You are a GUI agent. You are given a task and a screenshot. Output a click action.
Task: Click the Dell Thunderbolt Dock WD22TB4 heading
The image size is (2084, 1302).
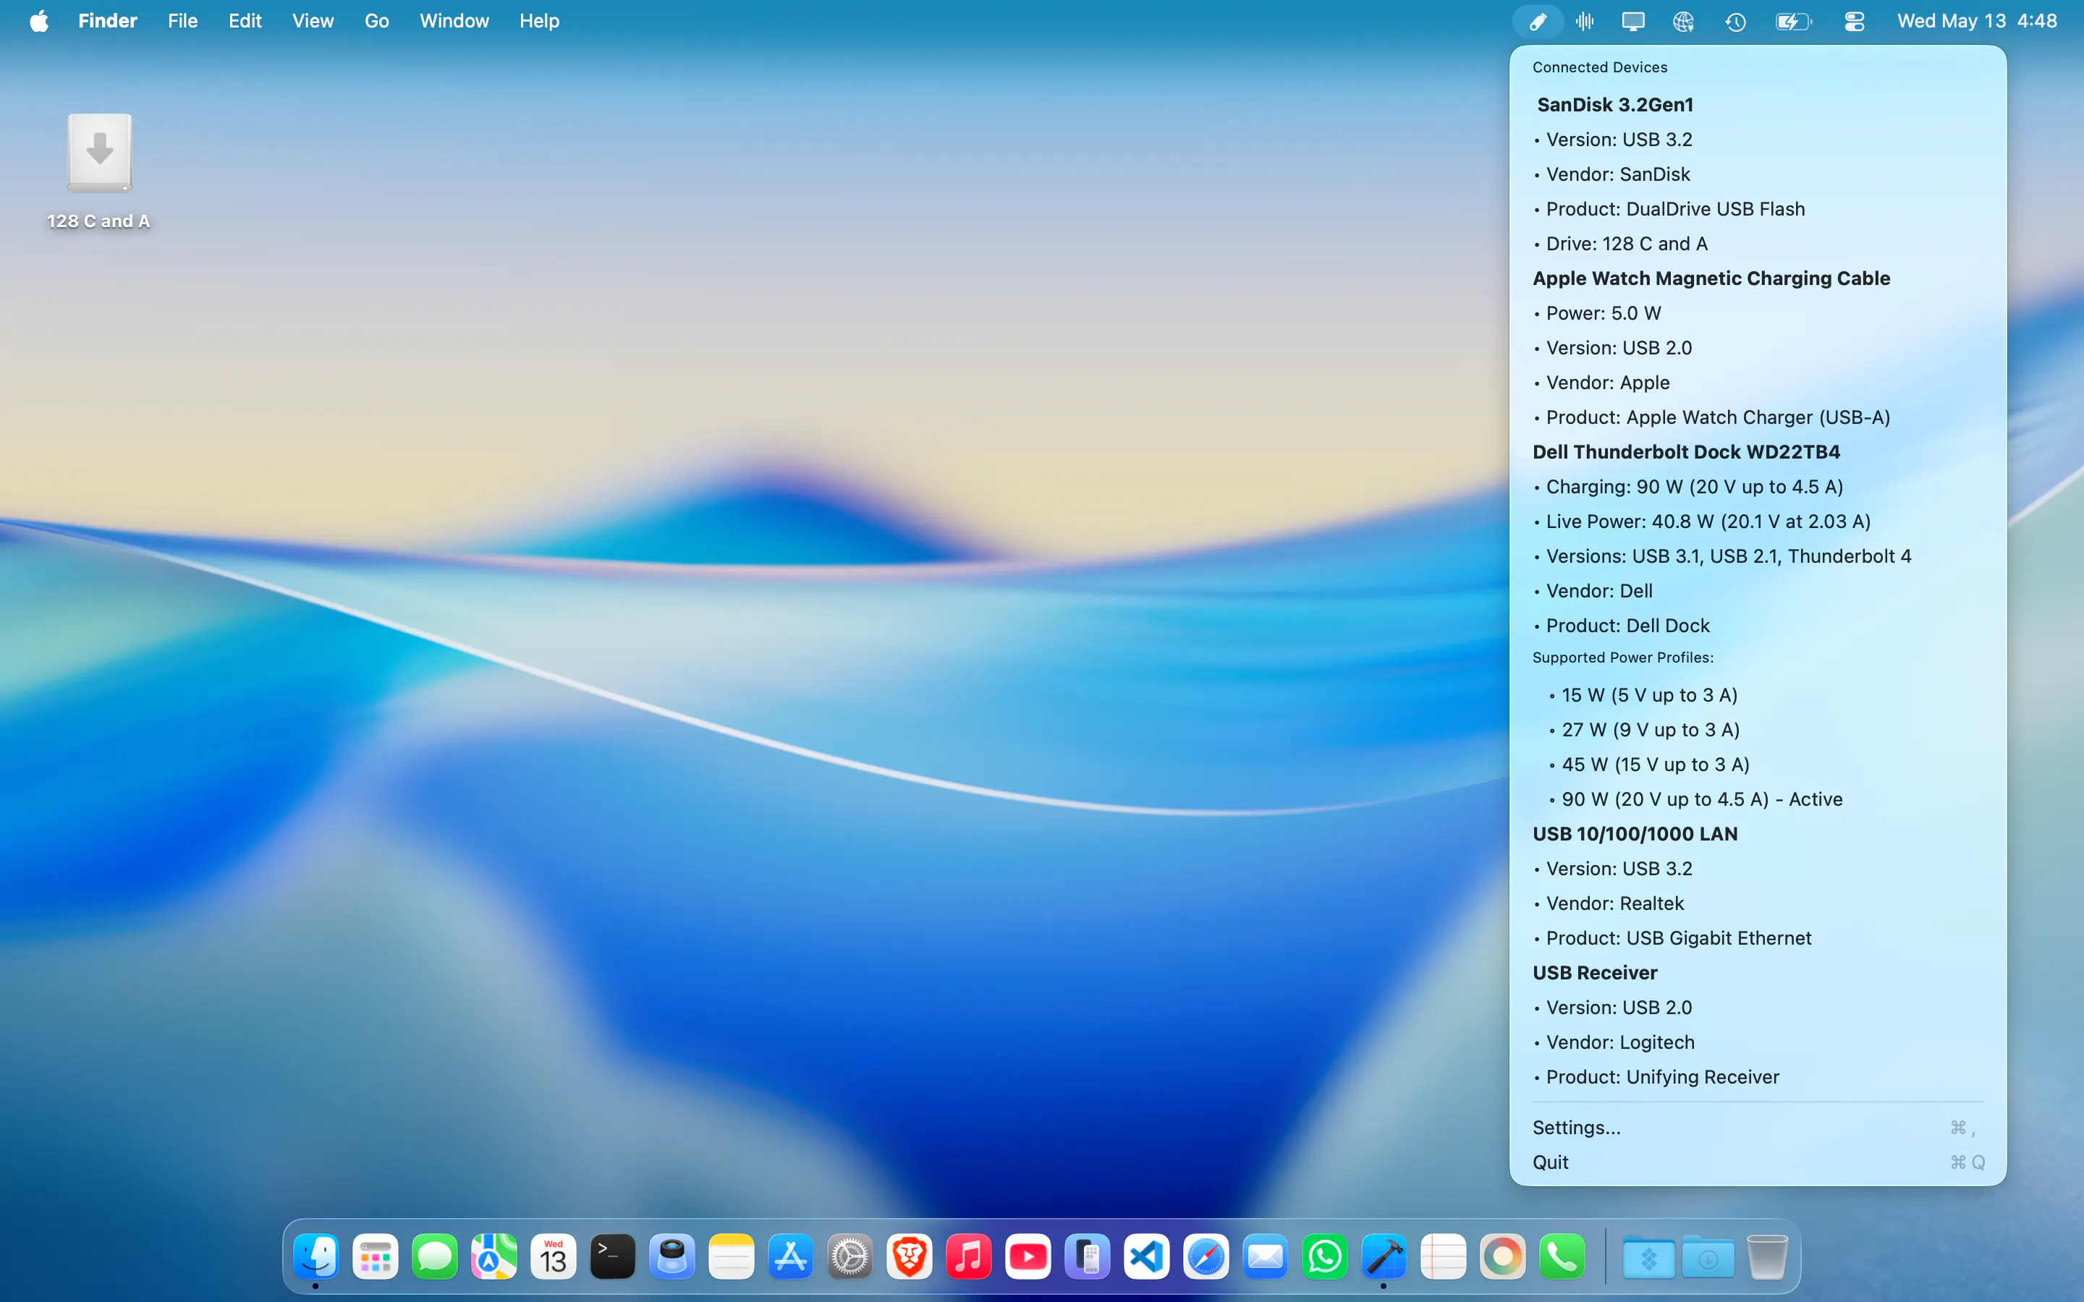tap(1686, 452)
